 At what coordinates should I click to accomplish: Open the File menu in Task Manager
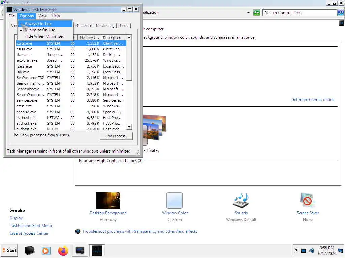point(12,16)
